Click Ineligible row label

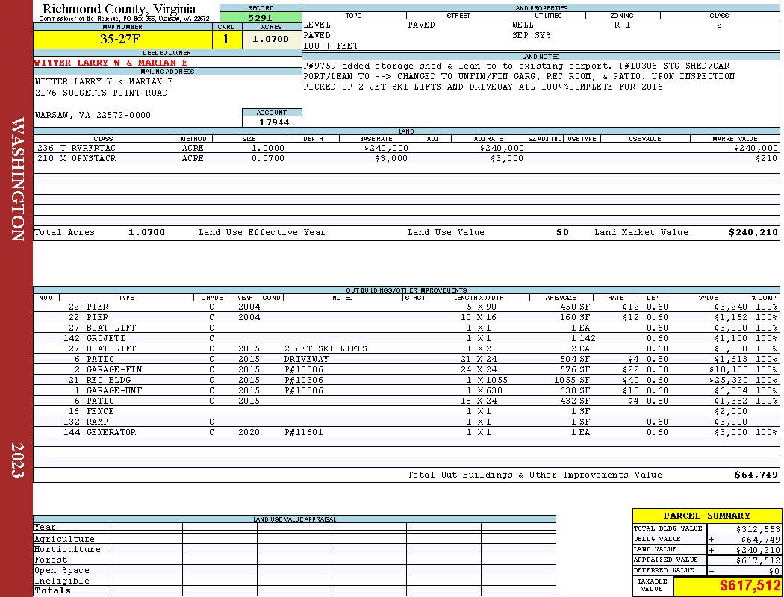61,581
